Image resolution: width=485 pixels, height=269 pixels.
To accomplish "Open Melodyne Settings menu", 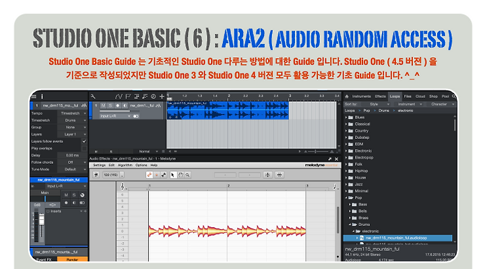I will (x=99, y=165).
